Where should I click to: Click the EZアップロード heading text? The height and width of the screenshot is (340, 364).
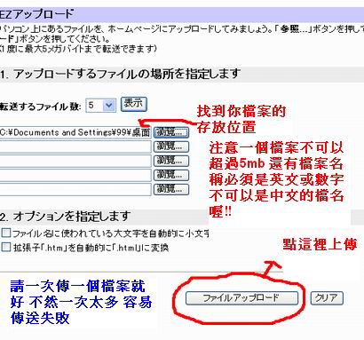[x=36, y=14]
